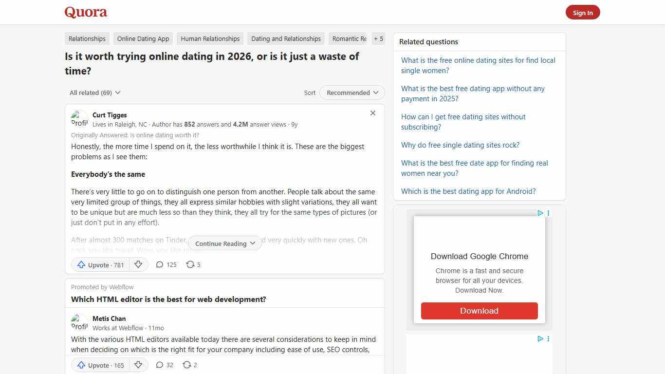Screen dimensions: 665x374
Task: Click Curt Tigges's profile picture
Action: [79, 118]
